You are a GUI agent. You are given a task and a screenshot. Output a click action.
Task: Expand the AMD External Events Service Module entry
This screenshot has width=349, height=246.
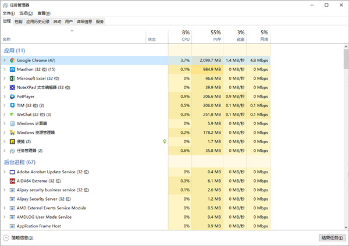(x=5, y=208)
